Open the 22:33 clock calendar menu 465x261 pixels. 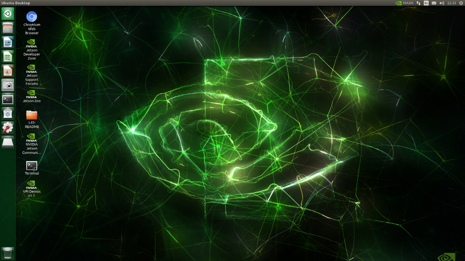coord(451,3)
